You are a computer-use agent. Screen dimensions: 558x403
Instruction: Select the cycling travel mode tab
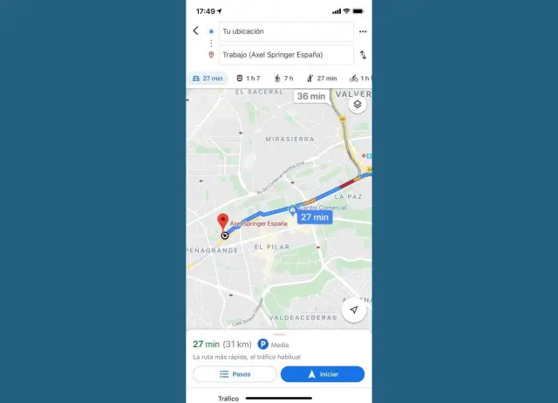pos(360,79)
